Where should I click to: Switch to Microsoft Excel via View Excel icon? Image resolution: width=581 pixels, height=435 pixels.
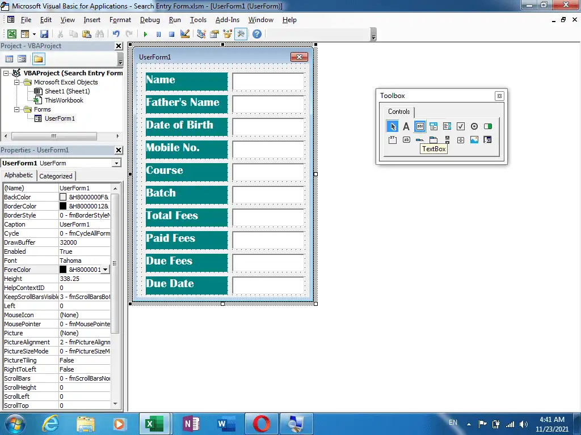click(12, 34)
